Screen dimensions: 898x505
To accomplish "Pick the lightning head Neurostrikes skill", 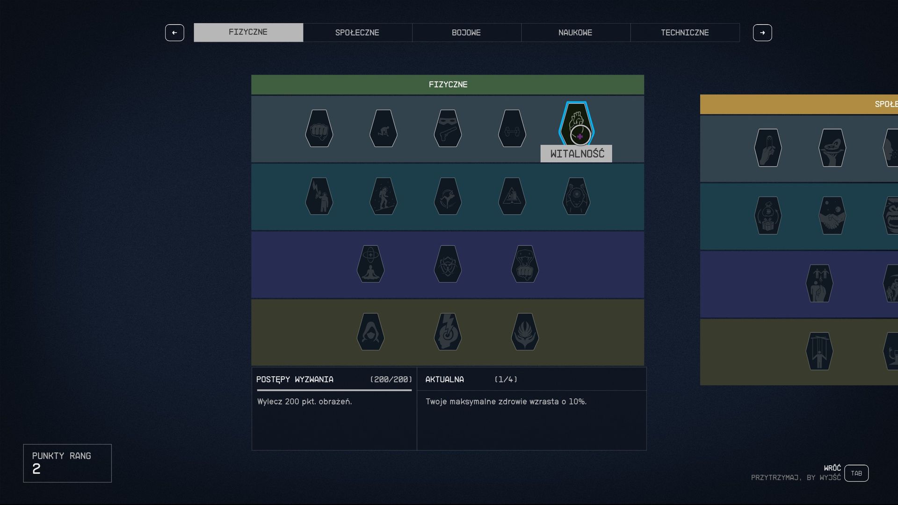I will tap(448, 332).
